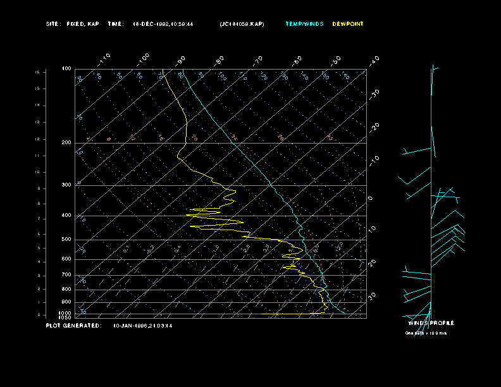Click the 18-DEC-1992 time stamp
The width and height of the screenshot is (501, 387).
point(163,24)
